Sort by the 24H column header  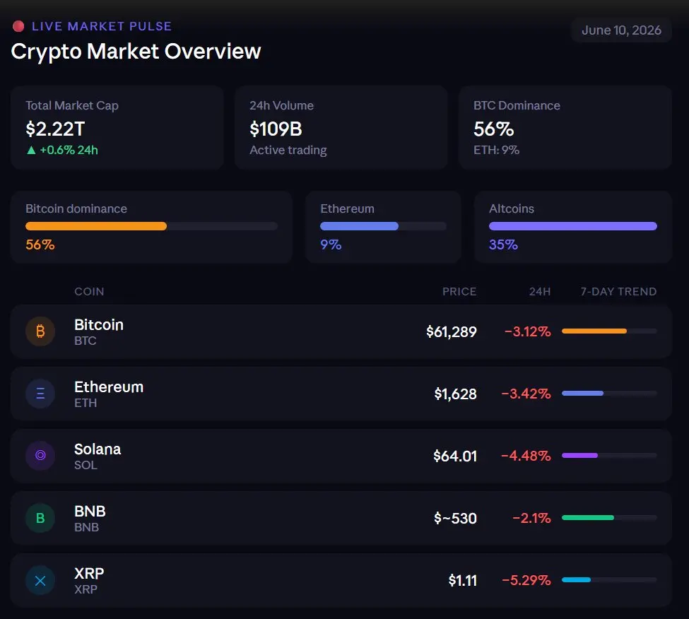point(540,292)
